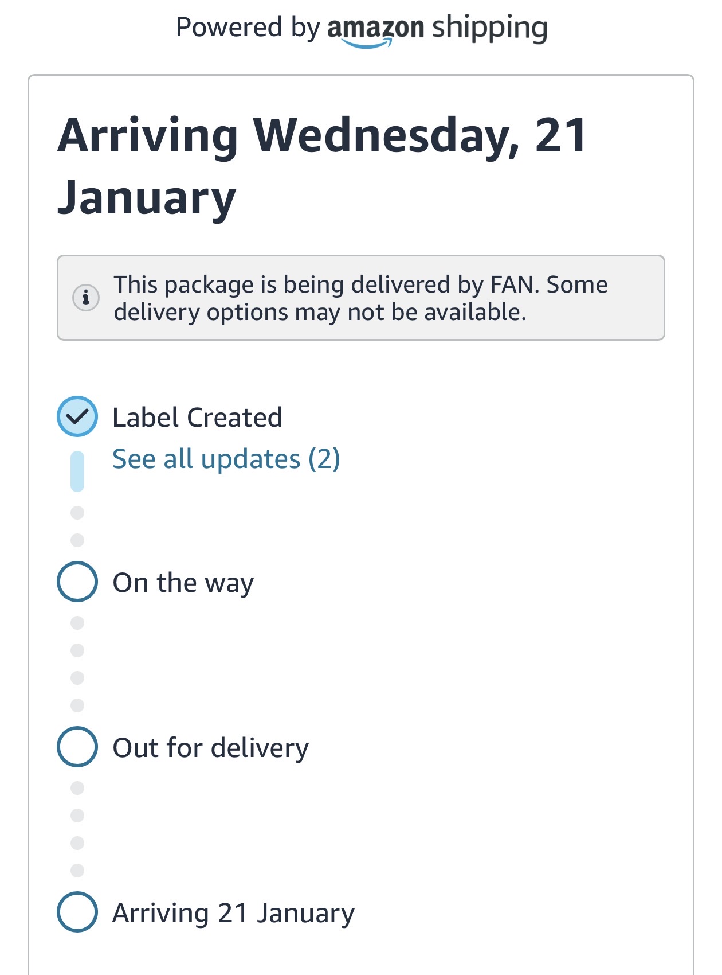Click grey dots between Label Created and On the way

[77, 526]
